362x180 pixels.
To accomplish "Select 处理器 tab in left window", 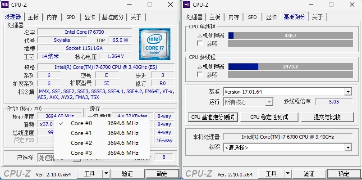I will [13, 17].
